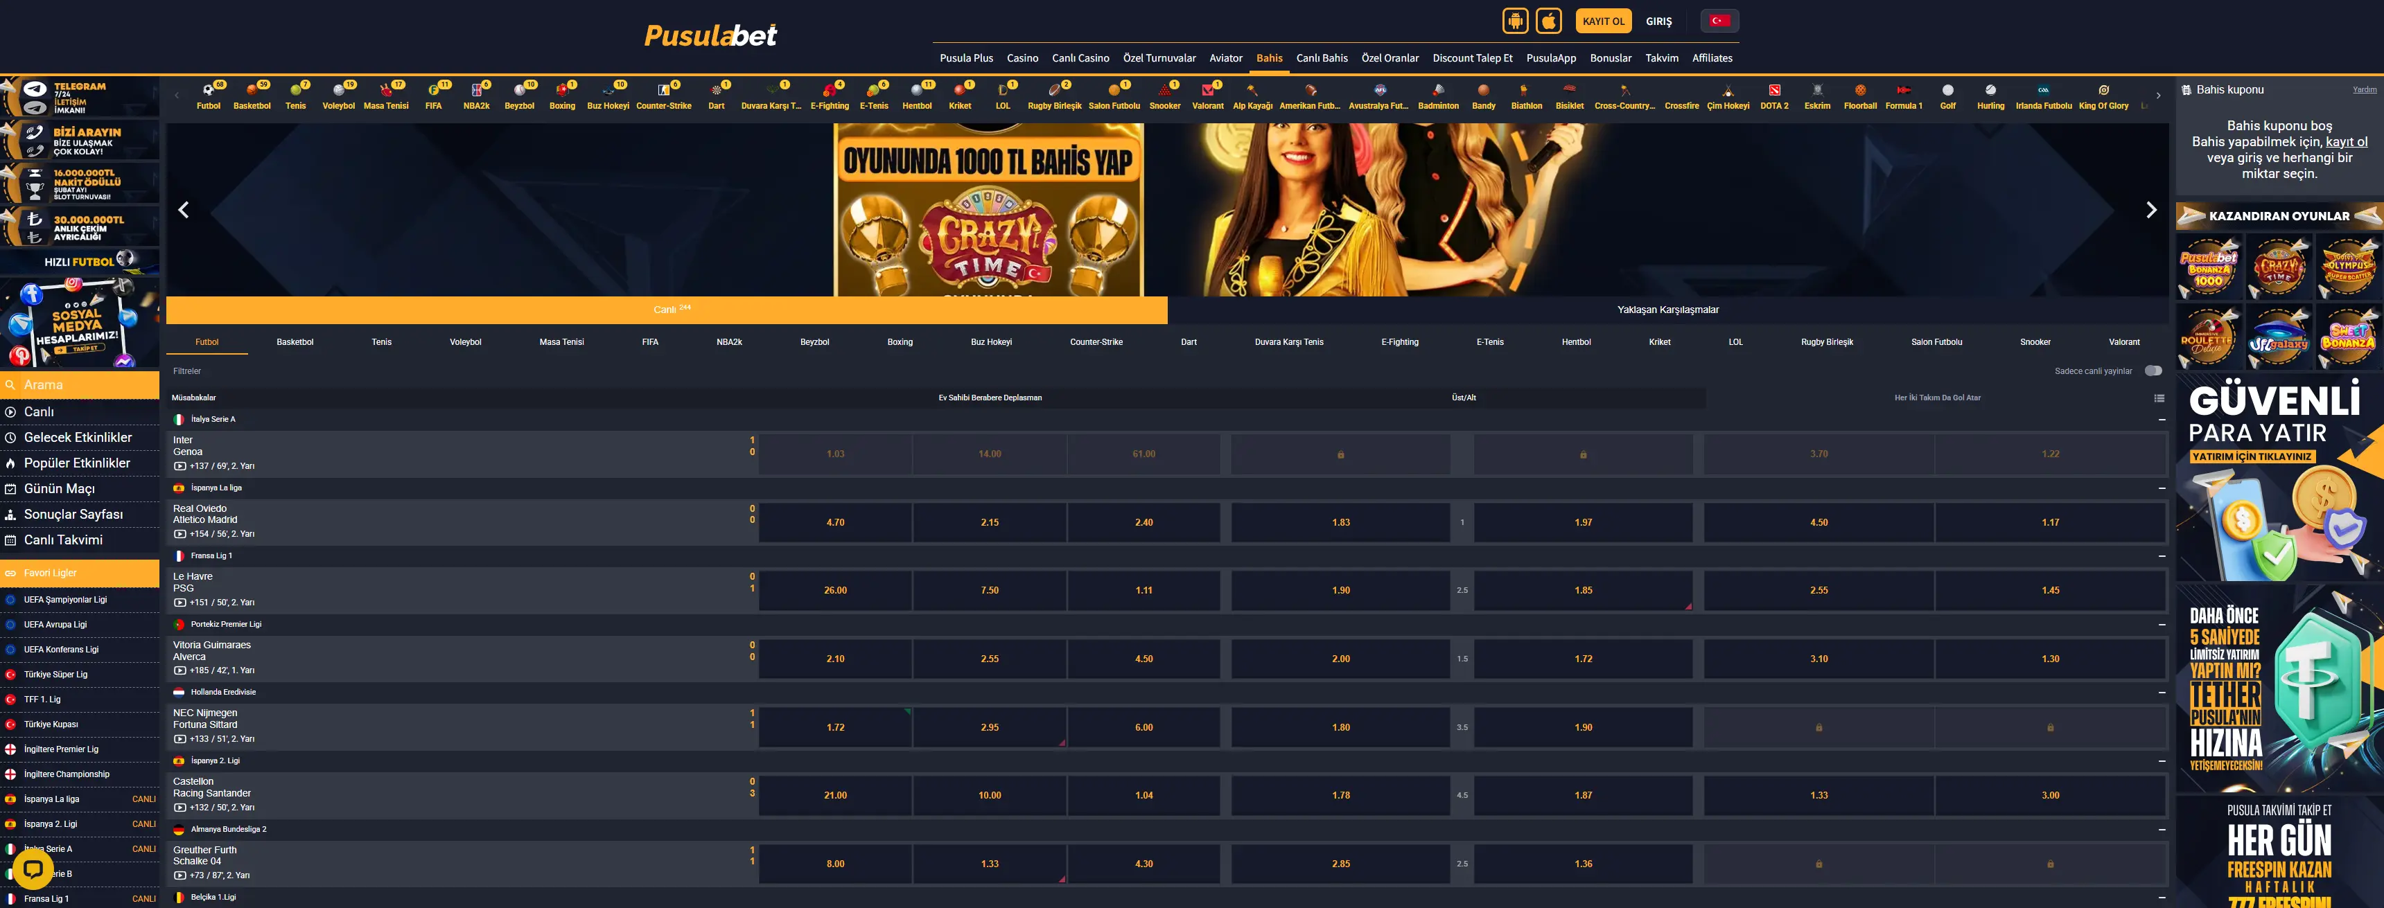Click the KAYIT OL button
The width and height of the screenshot is (2384, 908).
pyautogui.click(x=1603, y=20)
